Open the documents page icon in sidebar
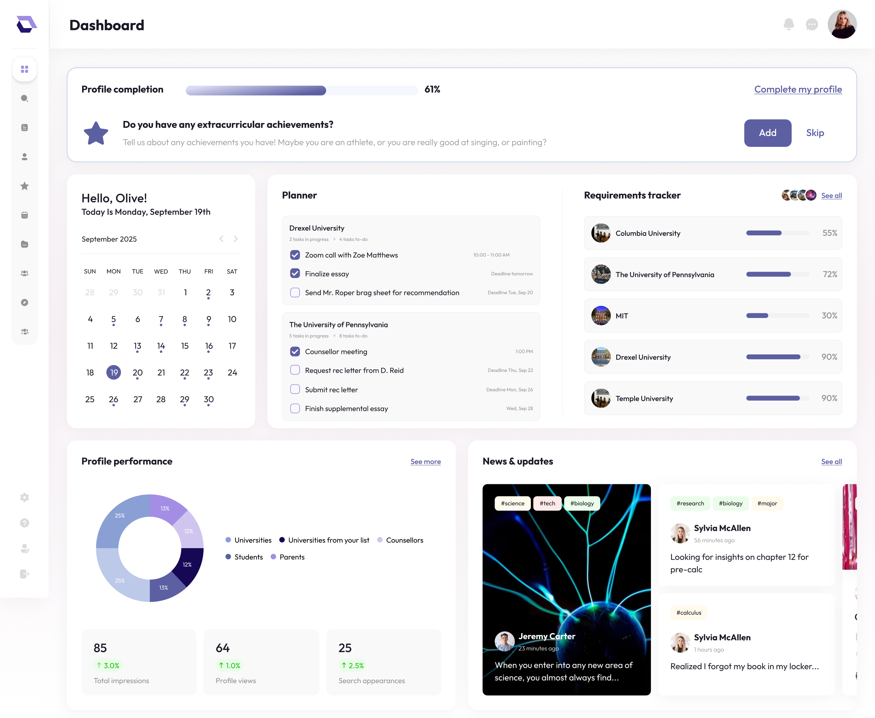This screenshot has height=718, width=875. (x=24, y=127)
